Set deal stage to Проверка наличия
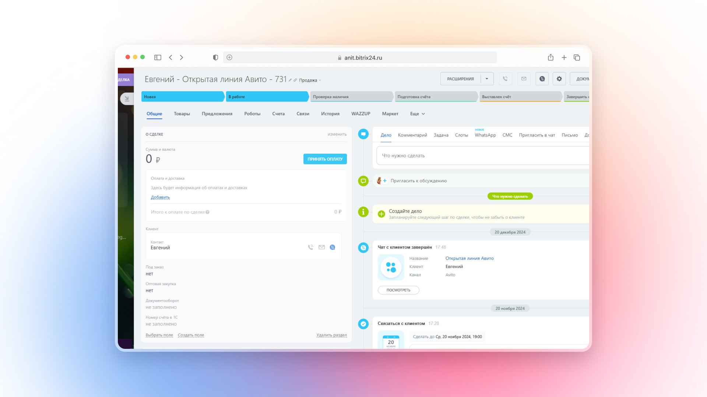Image resolution: width=707 pixels, height=397 pixels. [351, 97]
